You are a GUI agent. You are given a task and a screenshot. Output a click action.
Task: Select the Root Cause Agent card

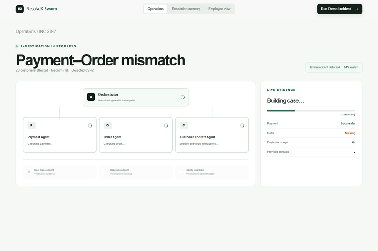click(60, 172)
